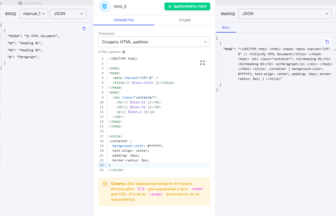The width and height of the screenshot is (336, 216).
Task: Select the NULL tab in the output panel
Action: pyautogui.click(x=226, y=27)
